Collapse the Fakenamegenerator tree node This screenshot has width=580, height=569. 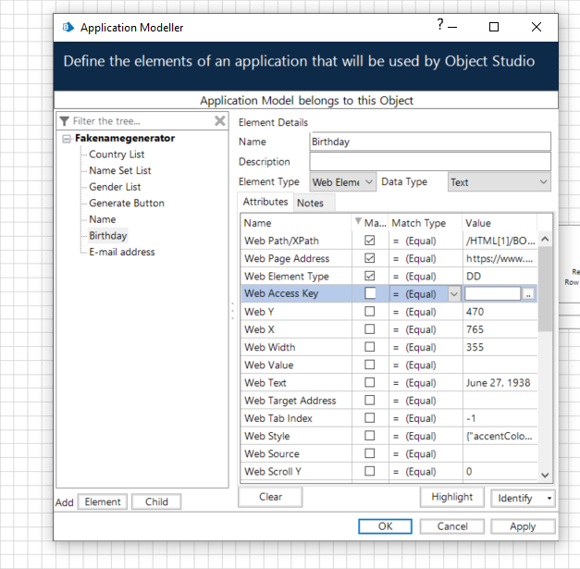[x=67, y=139]
